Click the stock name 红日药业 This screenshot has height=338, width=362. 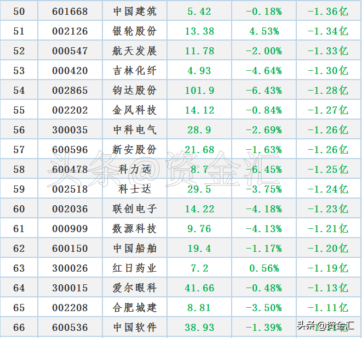[135, 268]
